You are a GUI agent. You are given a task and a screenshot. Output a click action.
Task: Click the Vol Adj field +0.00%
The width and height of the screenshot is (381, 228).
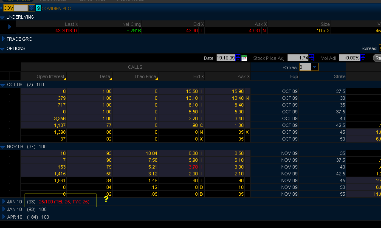350,58
